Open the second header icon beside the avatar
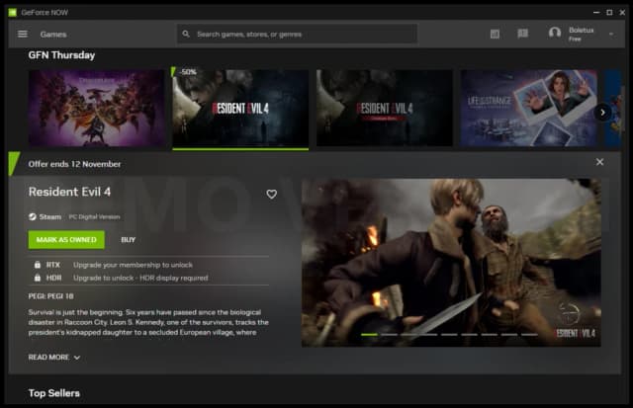This screenshot has height=408, width=633. tap(523, 34)
